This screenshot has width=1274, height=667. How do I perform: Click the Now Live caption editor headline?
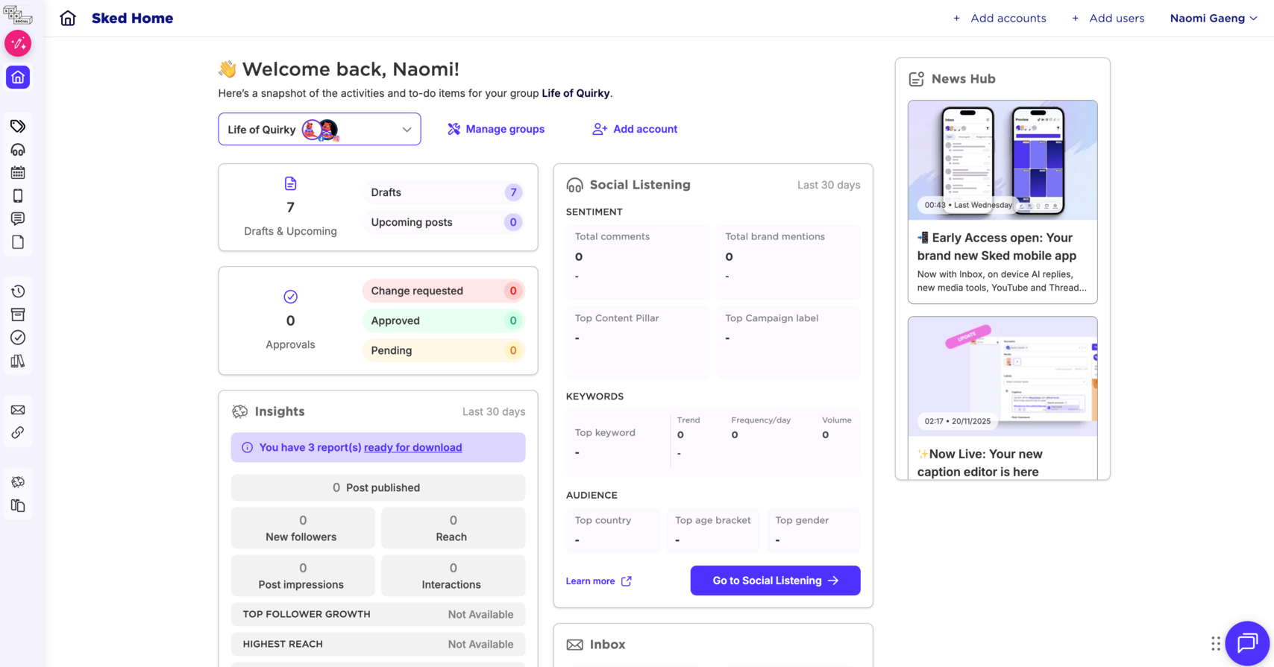tap(979, 463)
